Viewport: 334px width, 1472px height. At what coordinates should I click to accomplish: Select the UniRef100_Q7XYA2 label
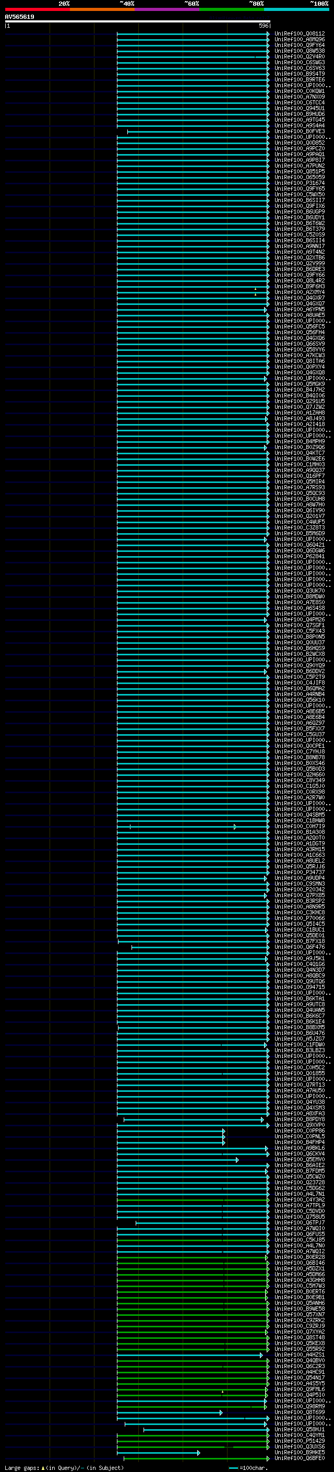(x=300, y=1332)
